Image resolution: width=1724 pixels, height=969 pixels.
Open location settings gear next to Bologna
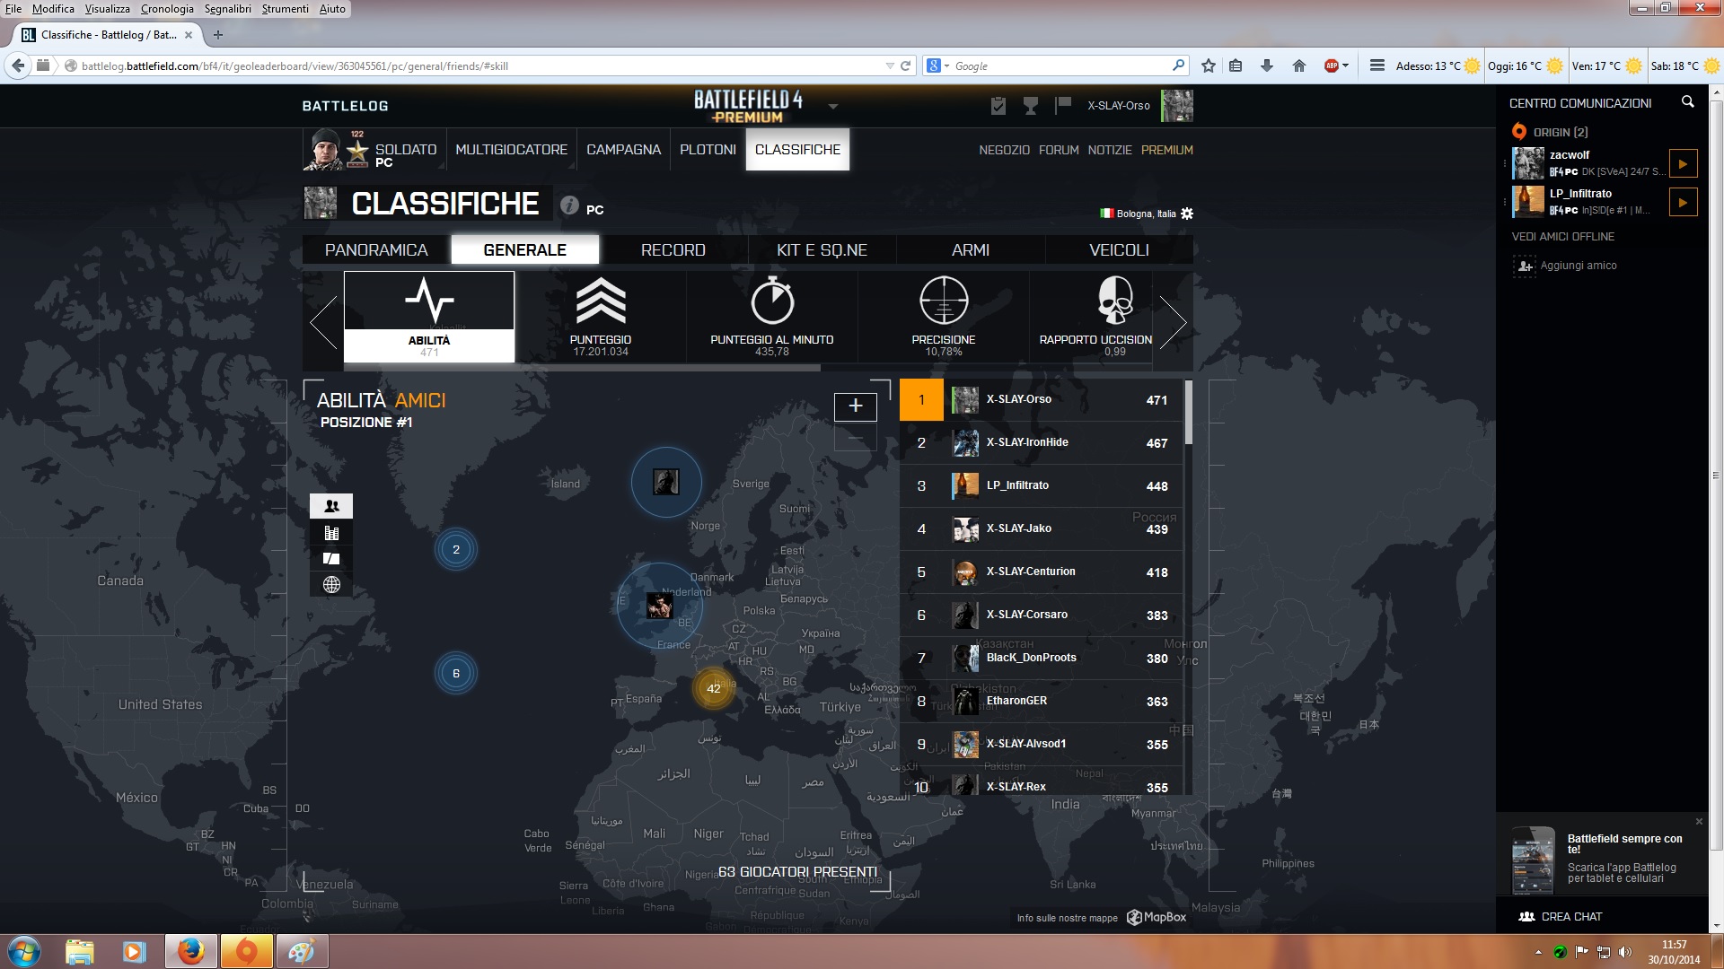1187,214
